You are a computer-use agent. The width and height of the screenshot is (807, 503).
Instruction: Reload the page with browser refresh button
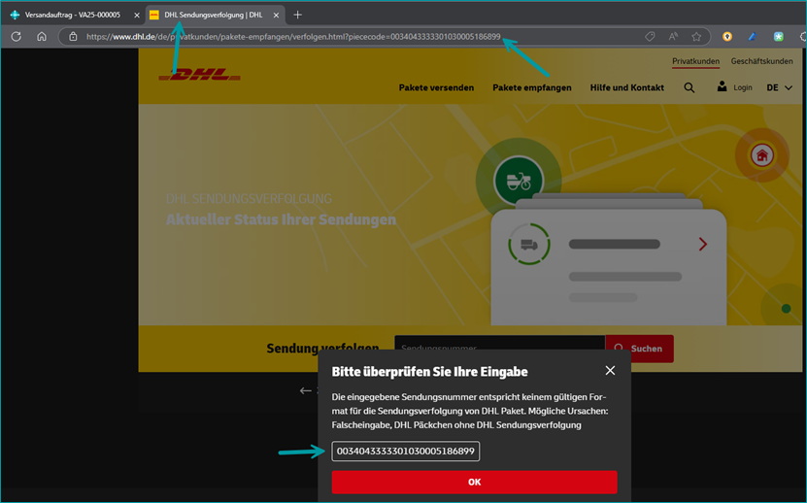[16, 37]
